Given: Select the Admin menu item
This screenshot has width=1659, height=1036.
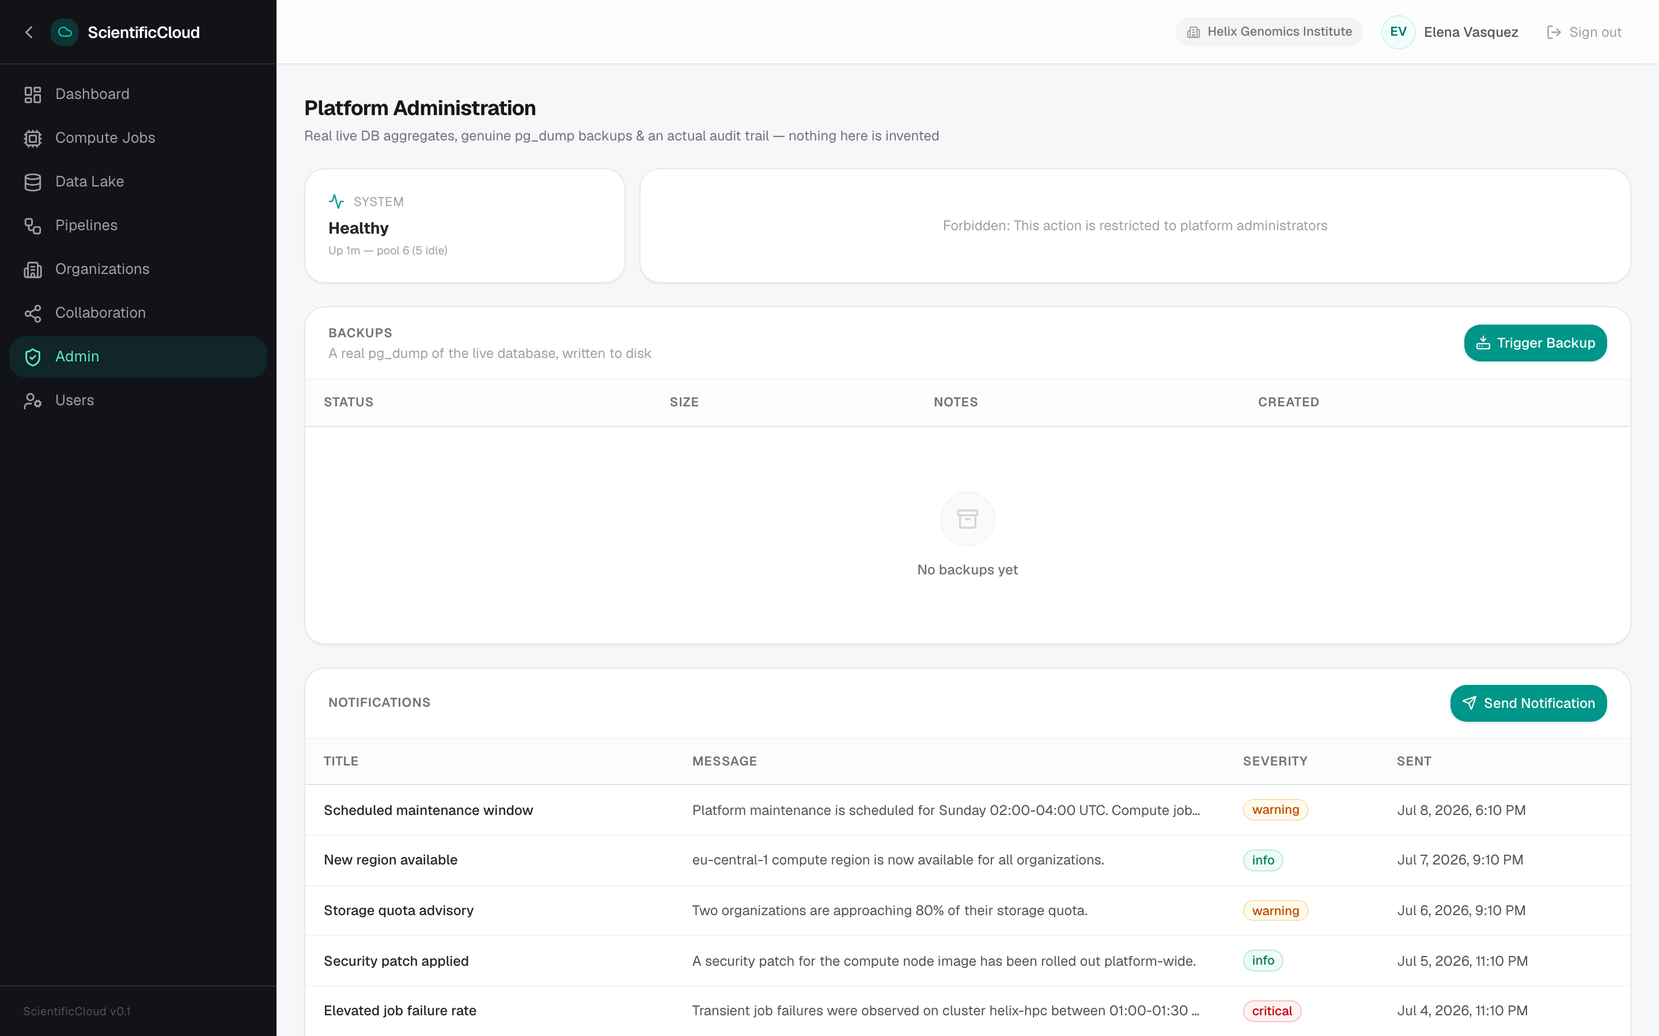Looking at the screenshot, I should (x=138, y=357).
